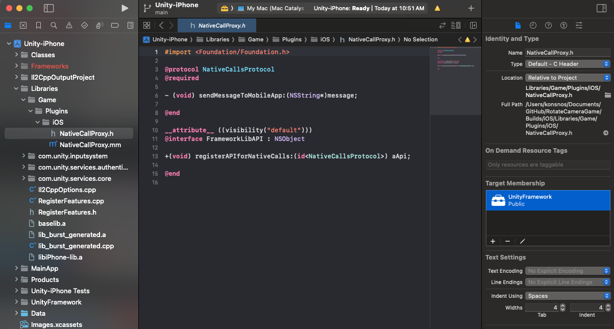The image size is (614, 329).
Task: Collapse the Plugins folder
Action: click(x=31, y=111)
